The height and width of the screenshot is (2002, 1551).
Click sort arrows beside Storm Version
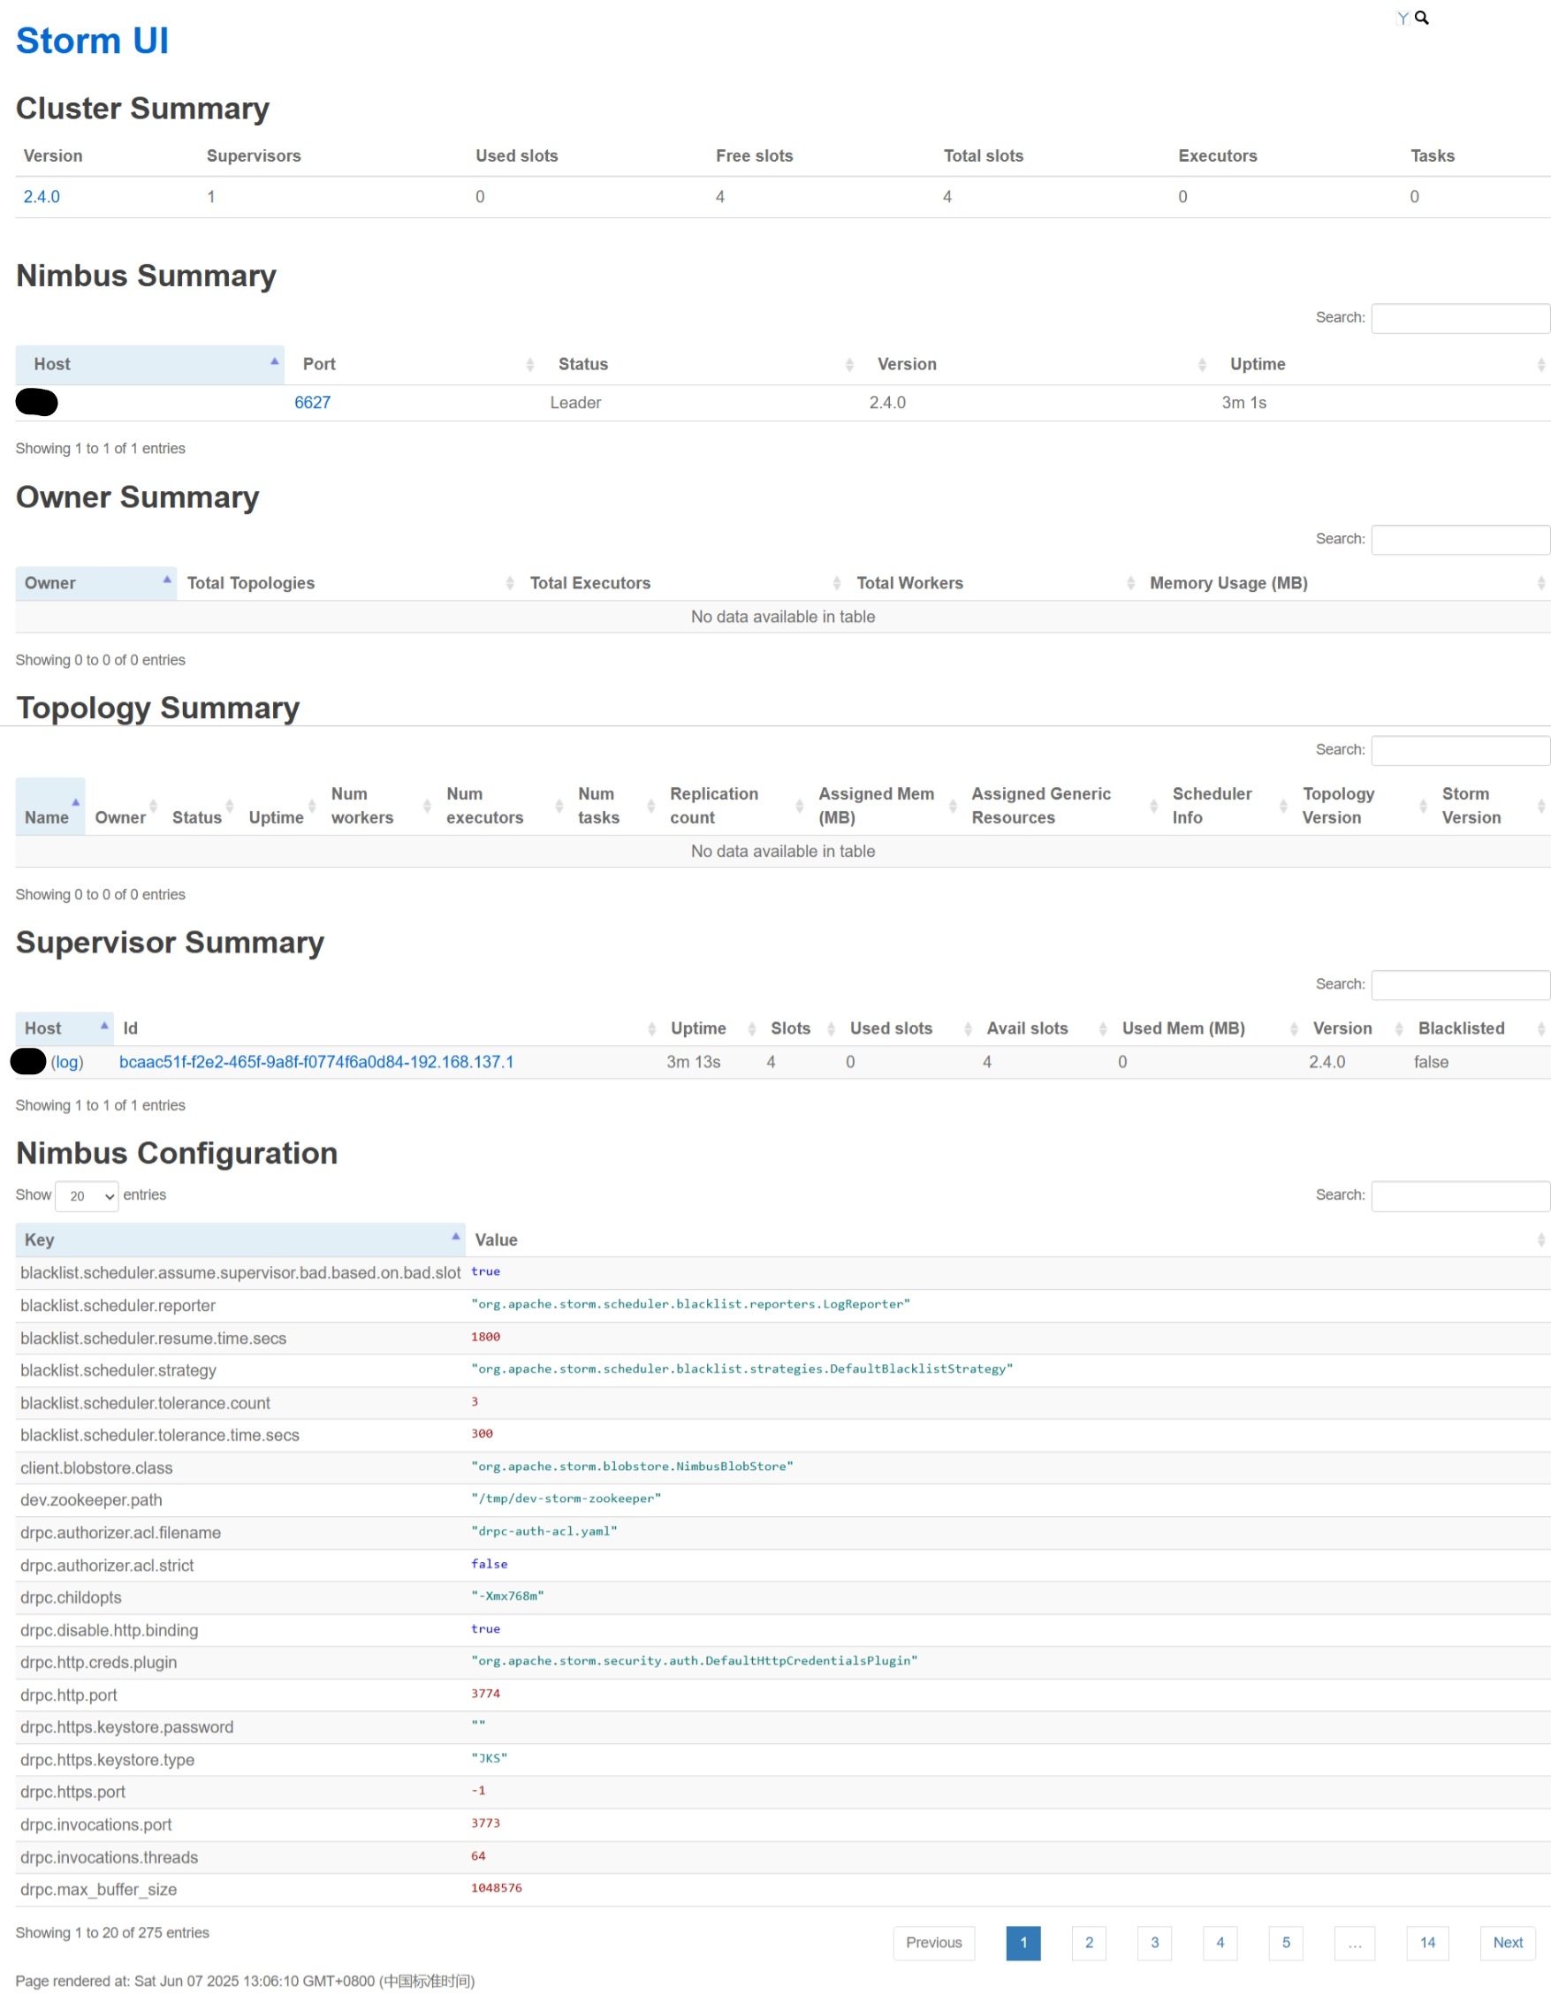1540,806
